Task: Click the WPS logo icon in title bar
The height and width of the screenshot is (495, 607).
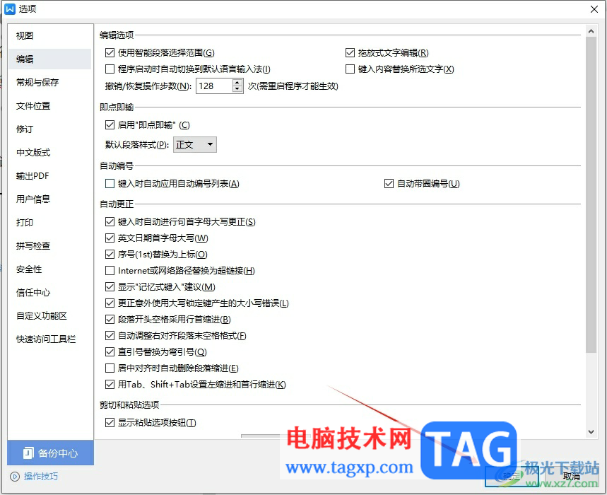Action: click(x=10, y=9)
